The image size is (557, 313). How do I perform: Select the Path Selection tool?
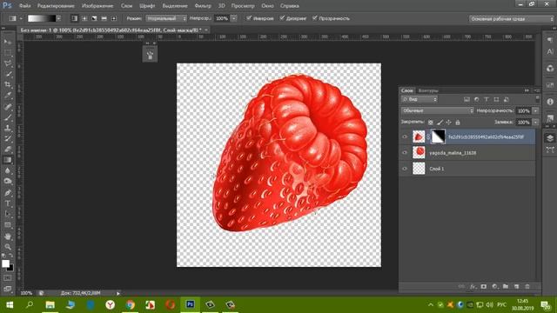8,214
